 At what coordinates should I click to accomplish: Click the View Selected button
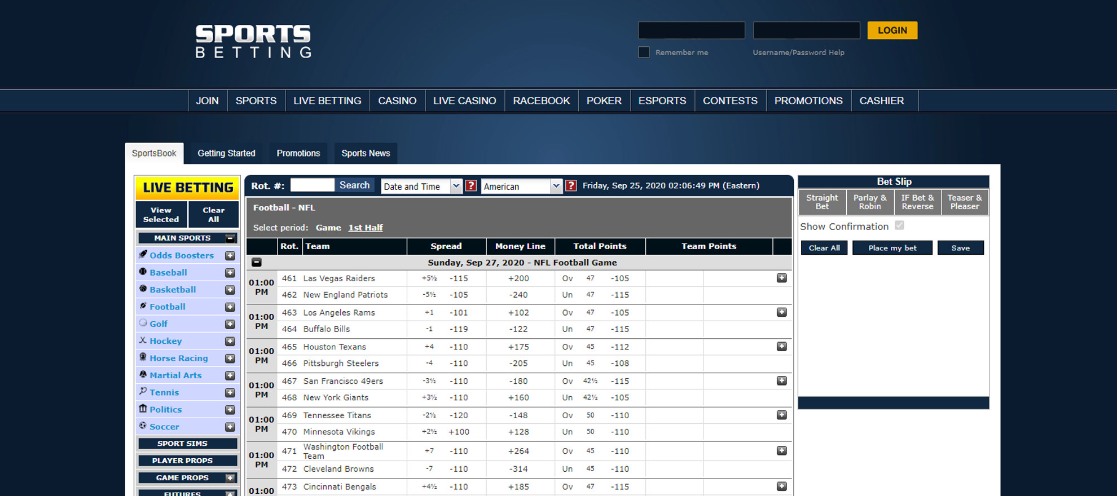tap(161, 215)
